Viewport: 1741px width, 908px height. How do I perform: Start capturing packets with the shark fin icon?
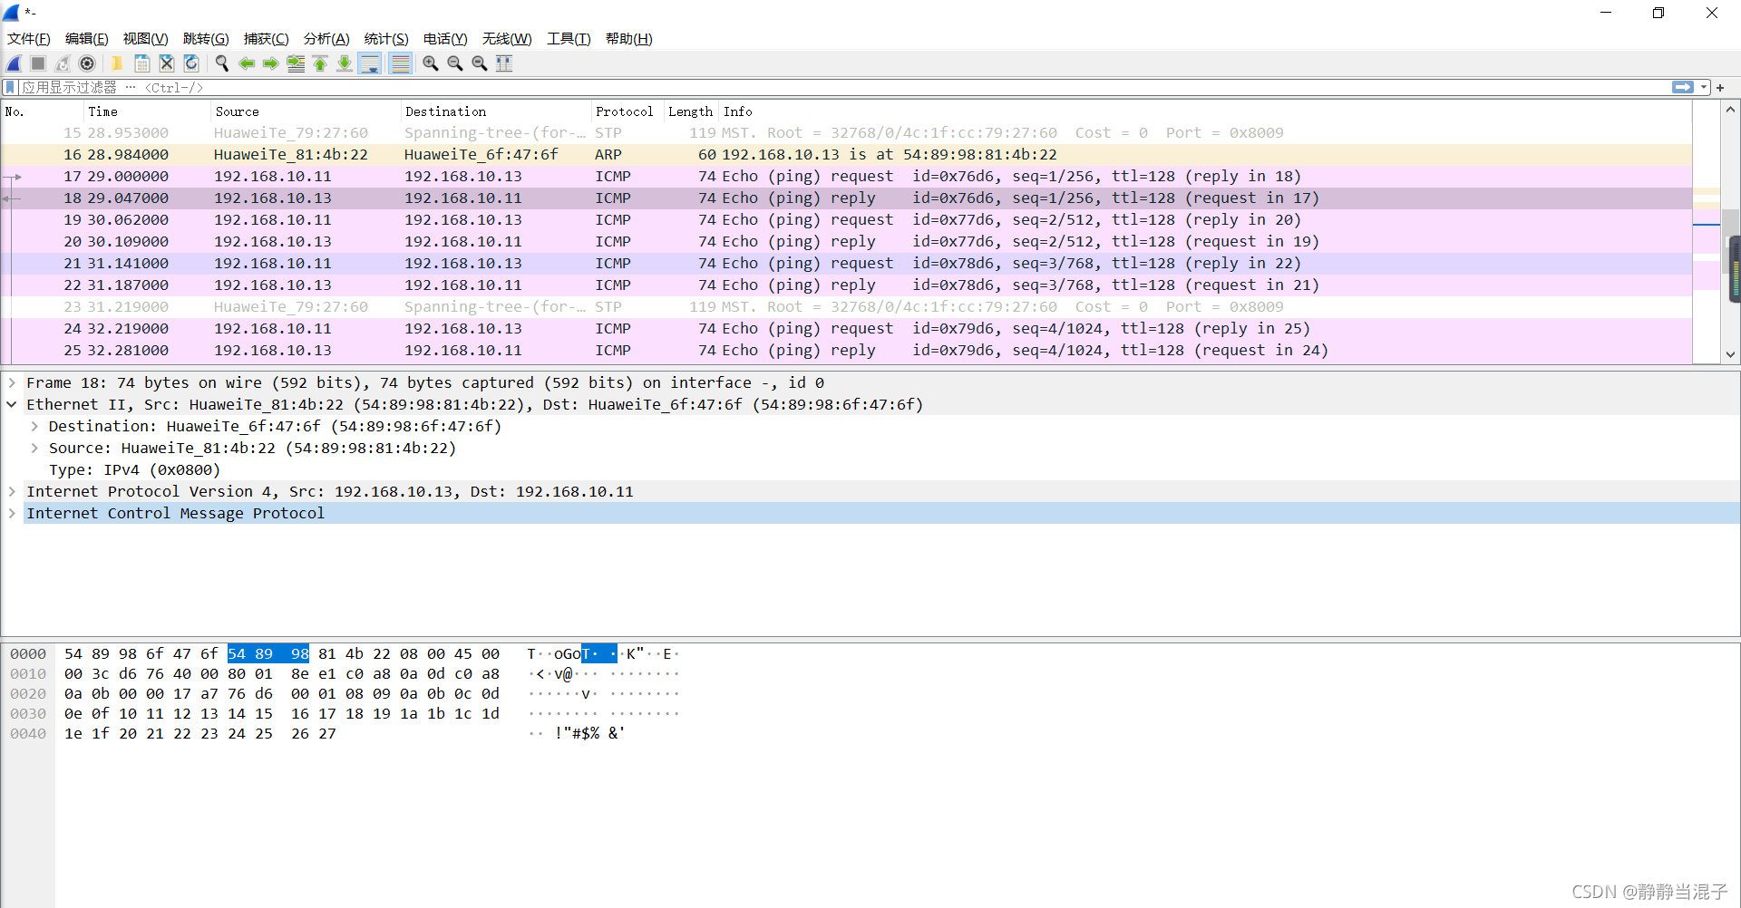coord(14,63)
